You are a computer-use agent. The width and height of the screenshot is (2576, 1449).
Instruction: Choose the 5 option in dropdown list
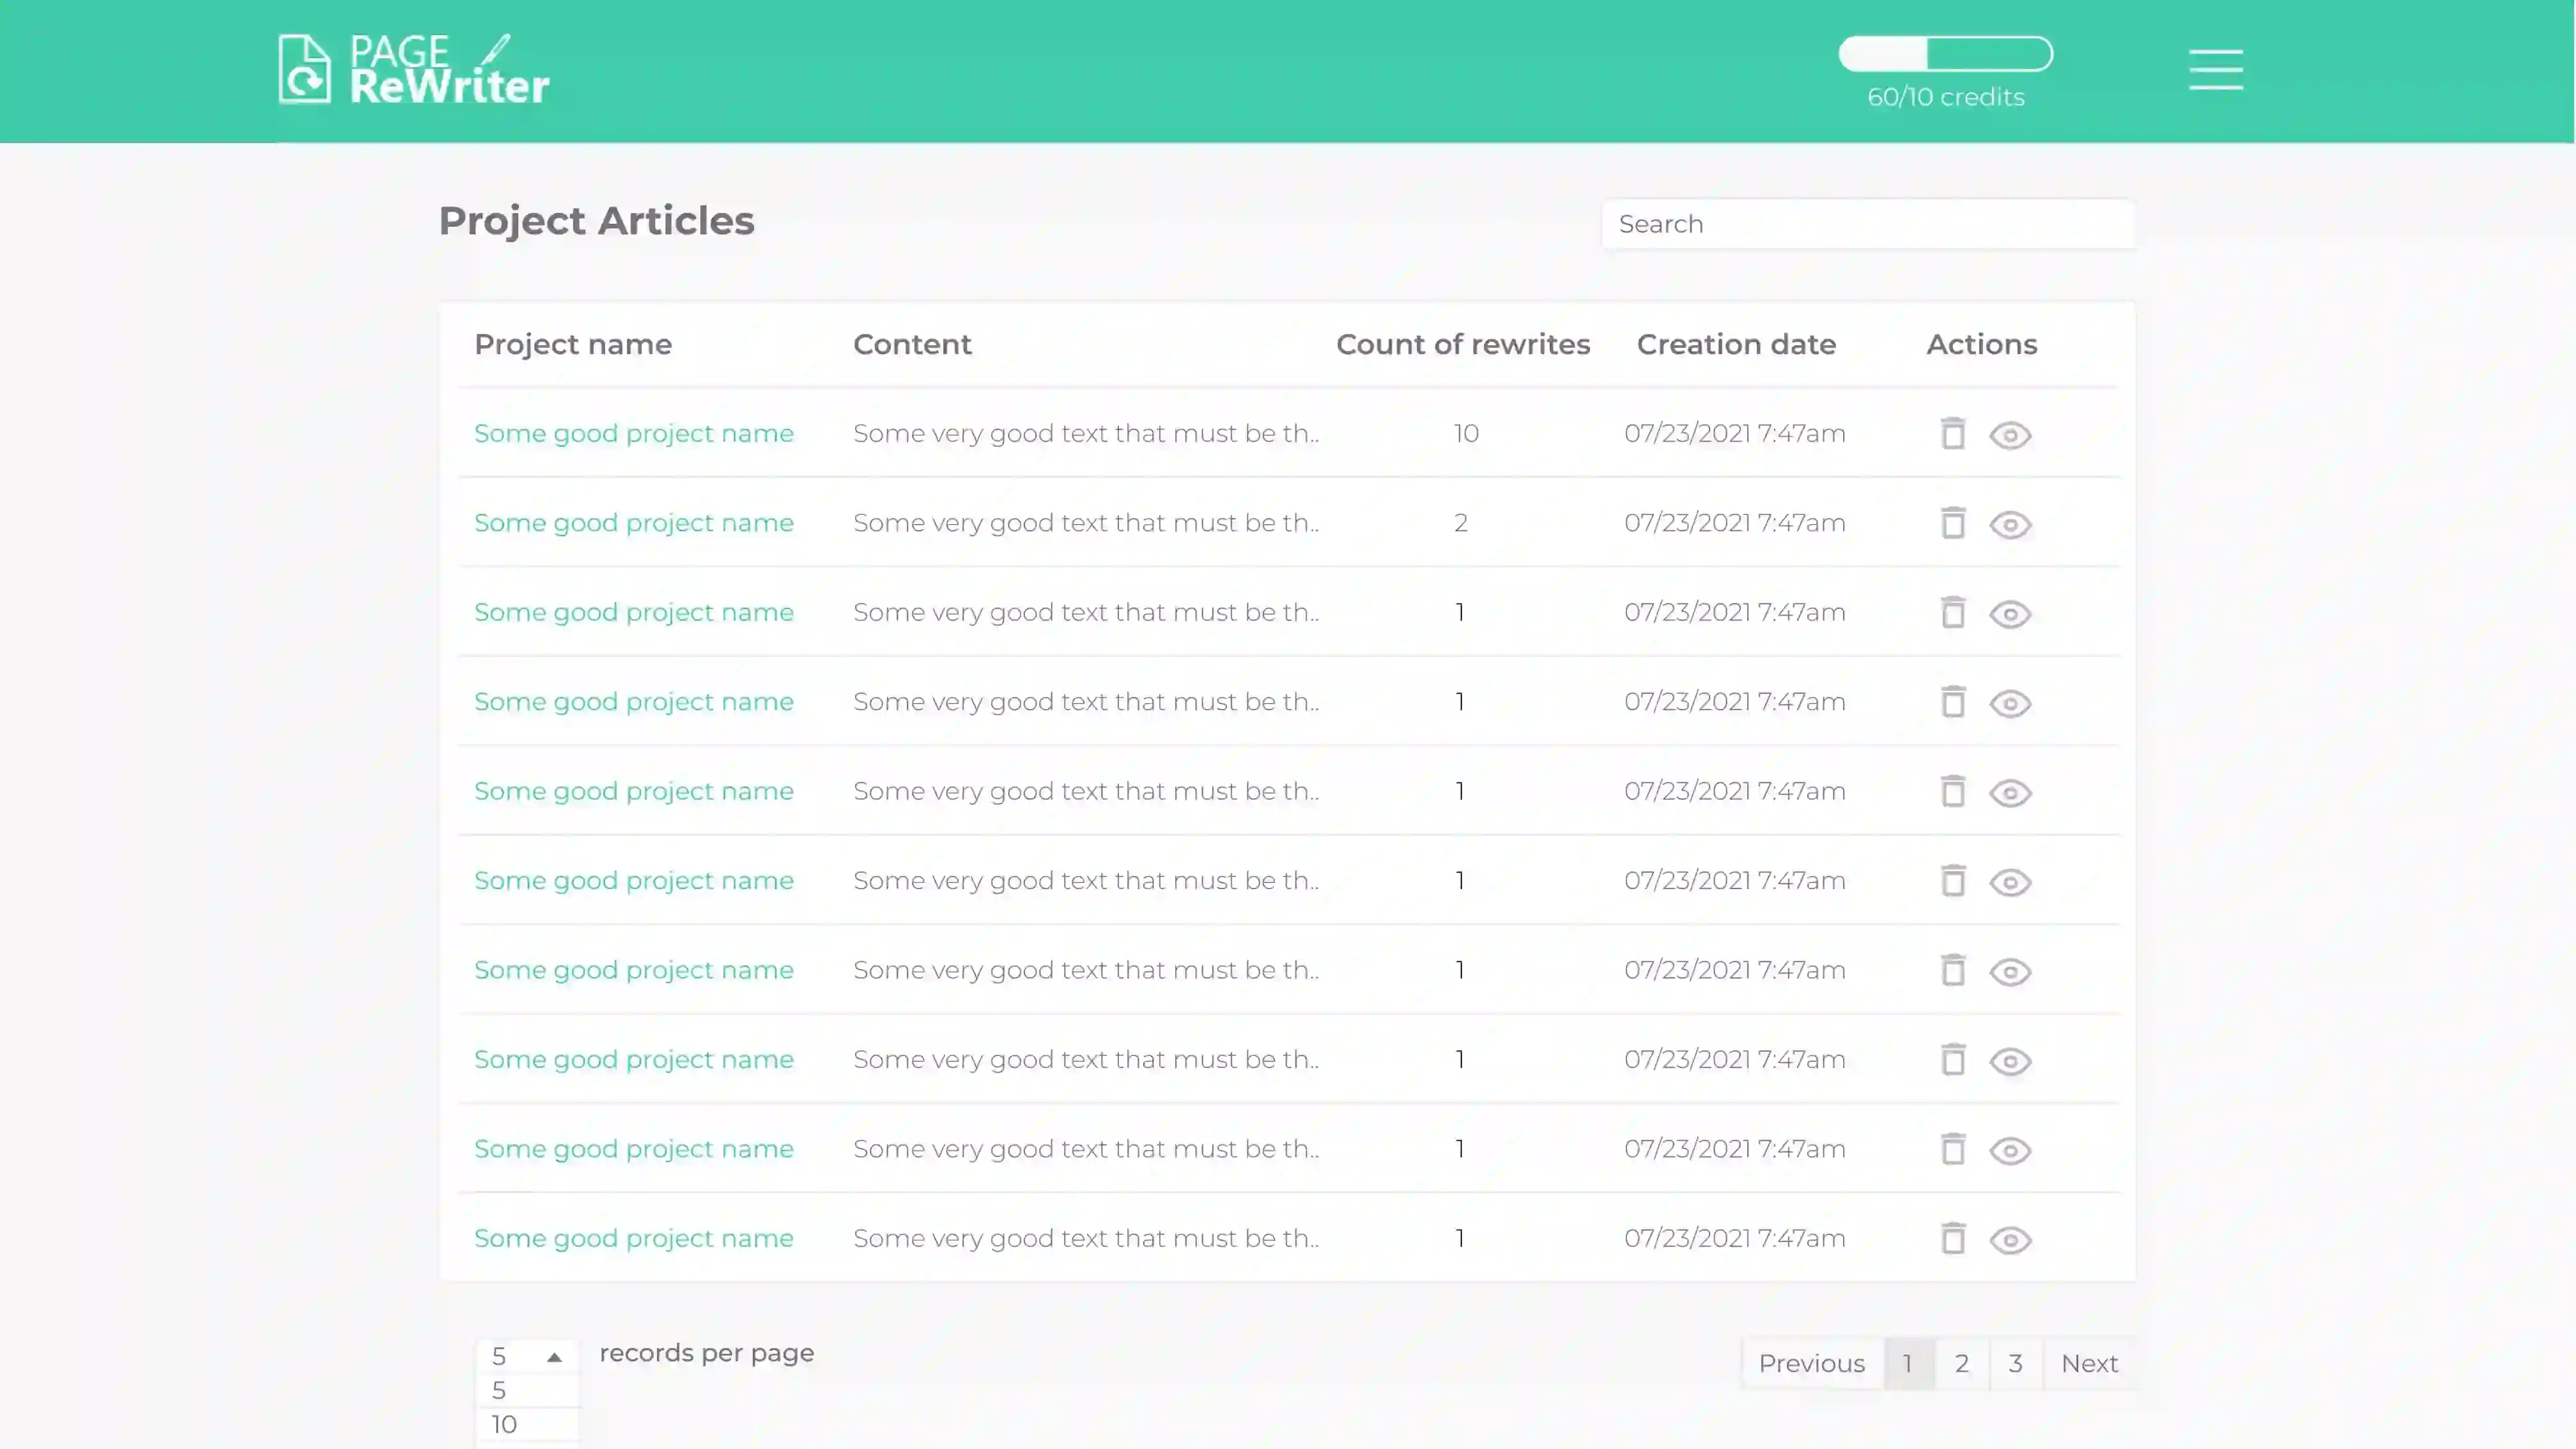point(500,1390)
